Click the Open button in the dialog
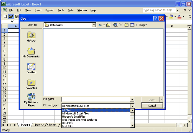Image resolution: width=193 pixels, height=133 pixels. pyautogui.click(x=151, y=100)
